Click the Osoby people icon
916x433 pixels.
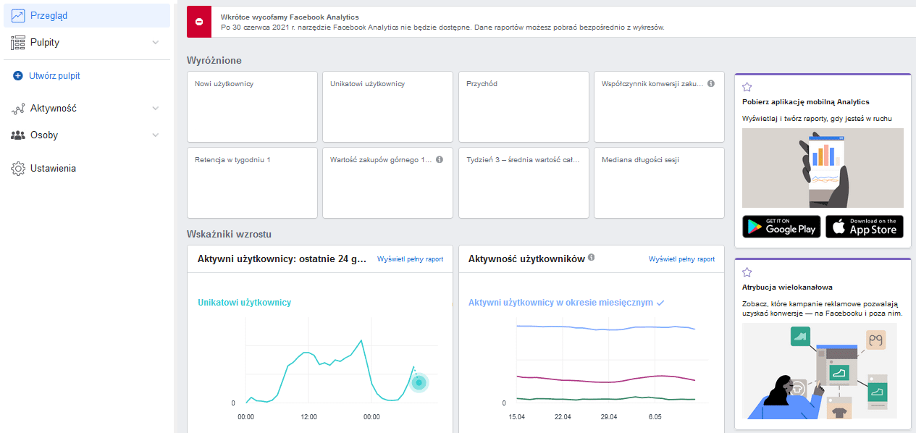pyautogui.click(x=18, y=135)
